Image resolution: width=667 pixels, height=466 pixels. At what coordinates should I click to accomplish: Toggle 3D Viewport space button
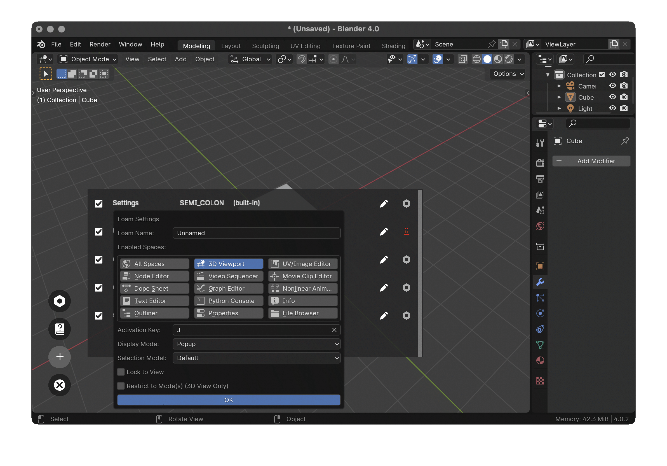(228, 264)
